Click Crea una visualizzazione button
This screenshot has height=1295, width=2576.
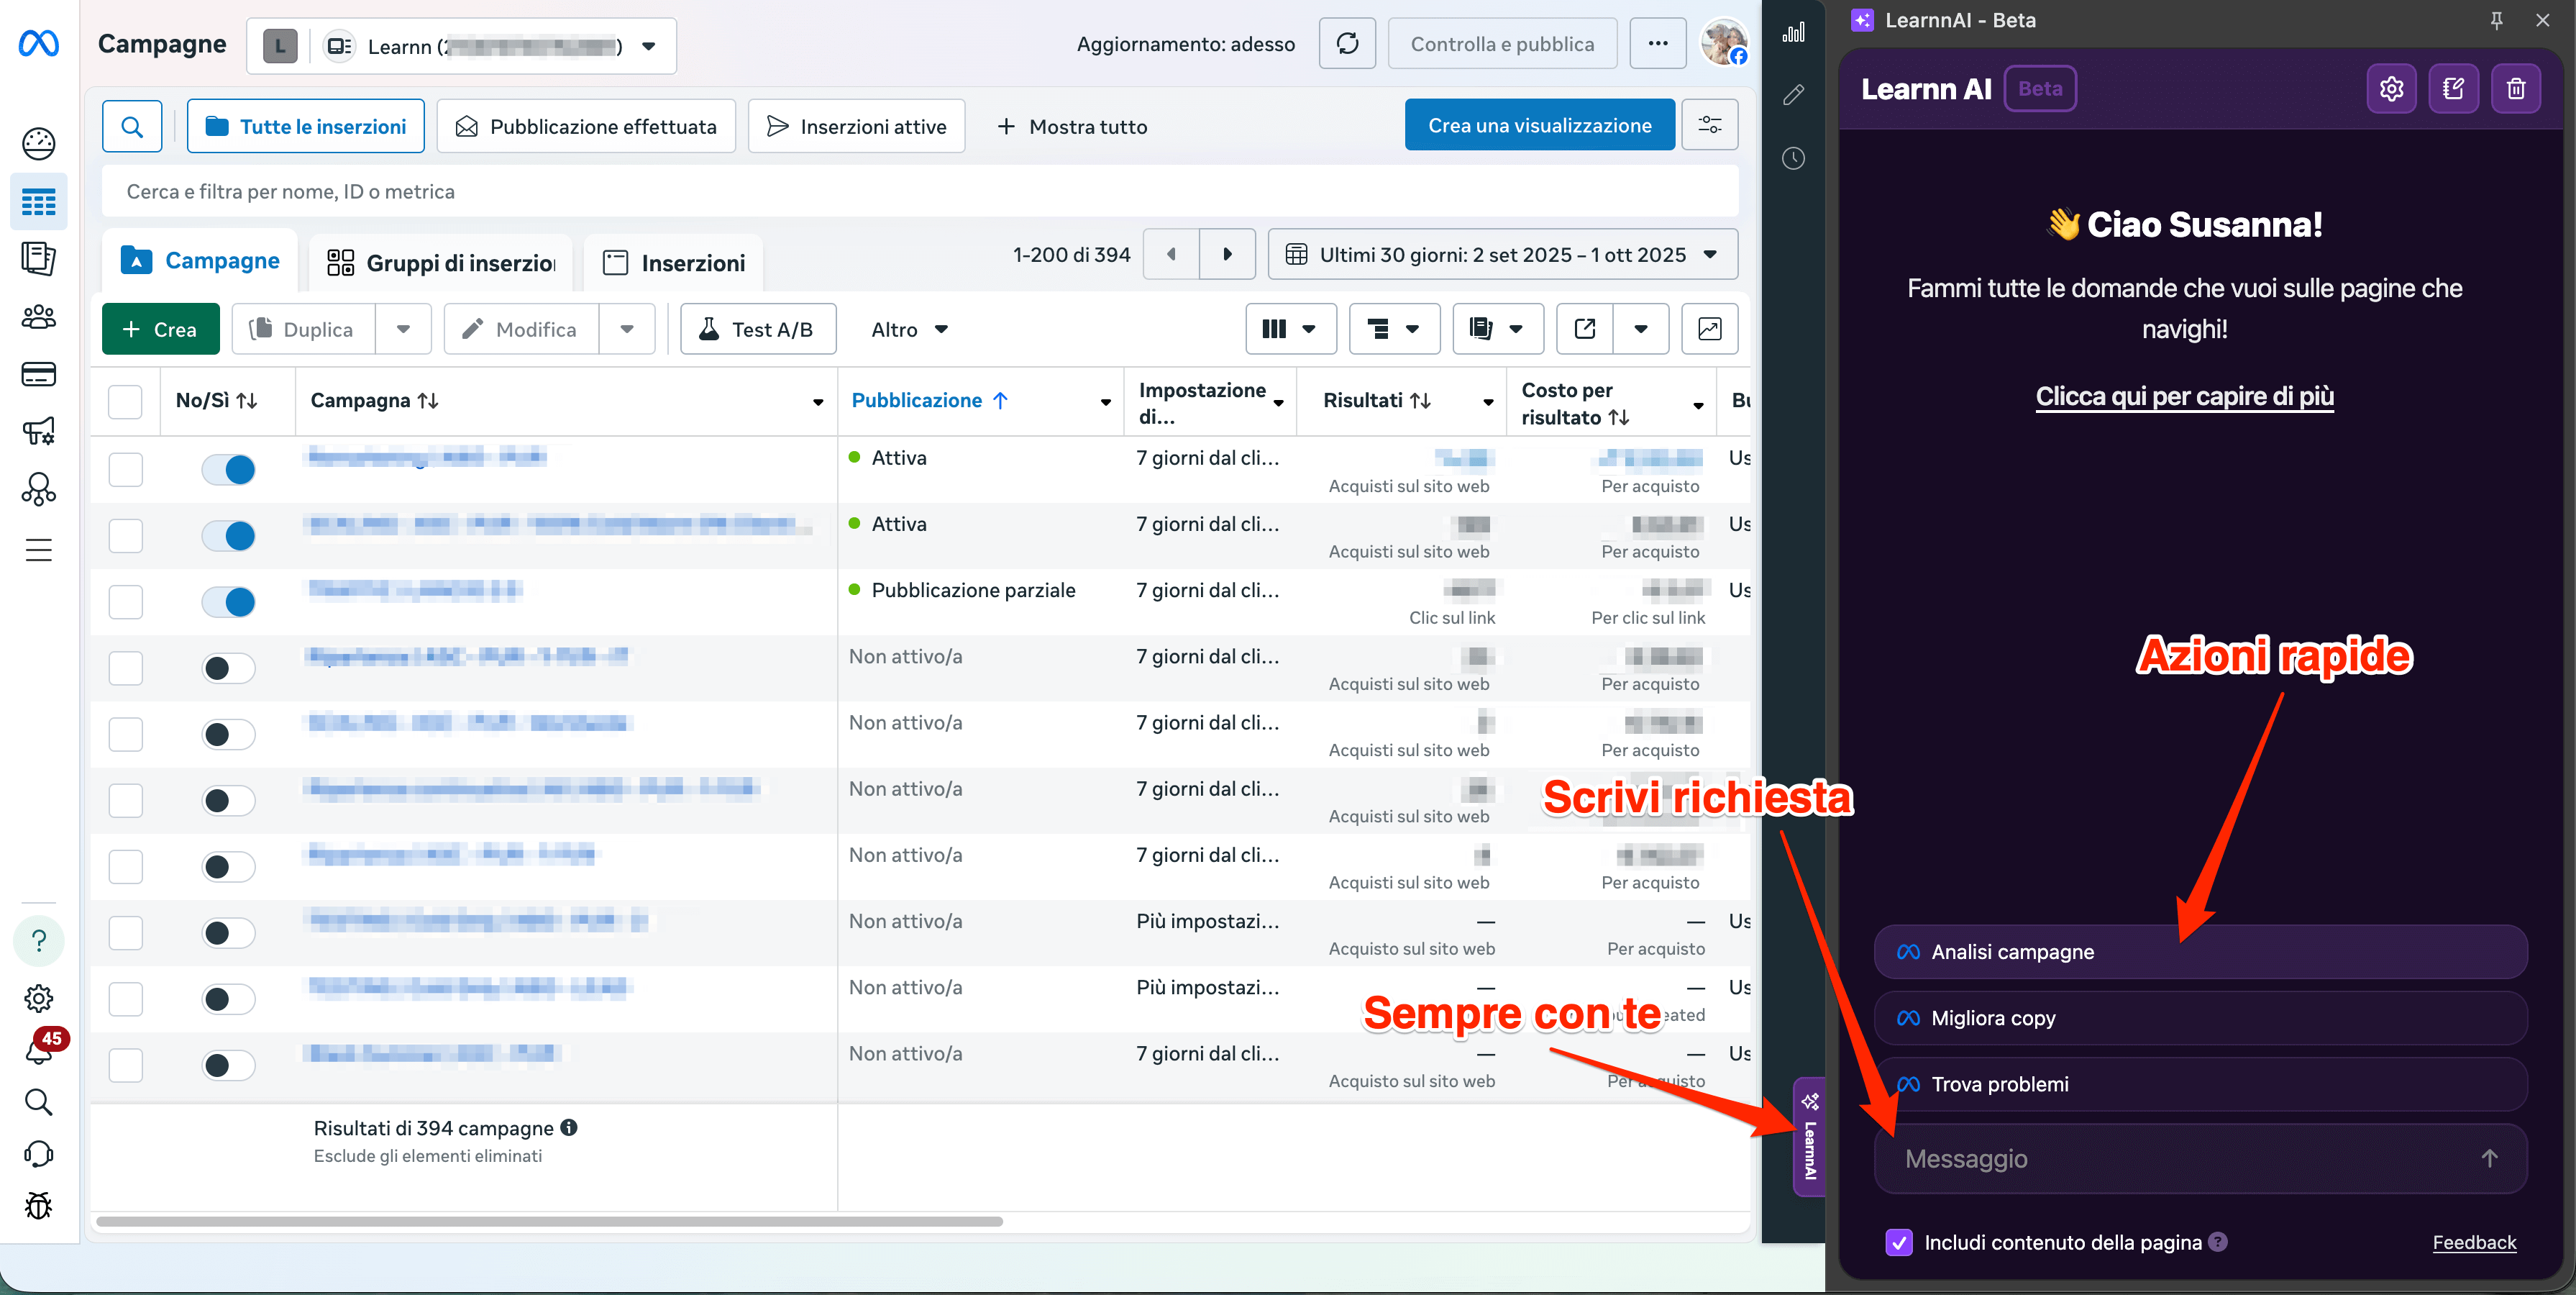coord(1539,126)
